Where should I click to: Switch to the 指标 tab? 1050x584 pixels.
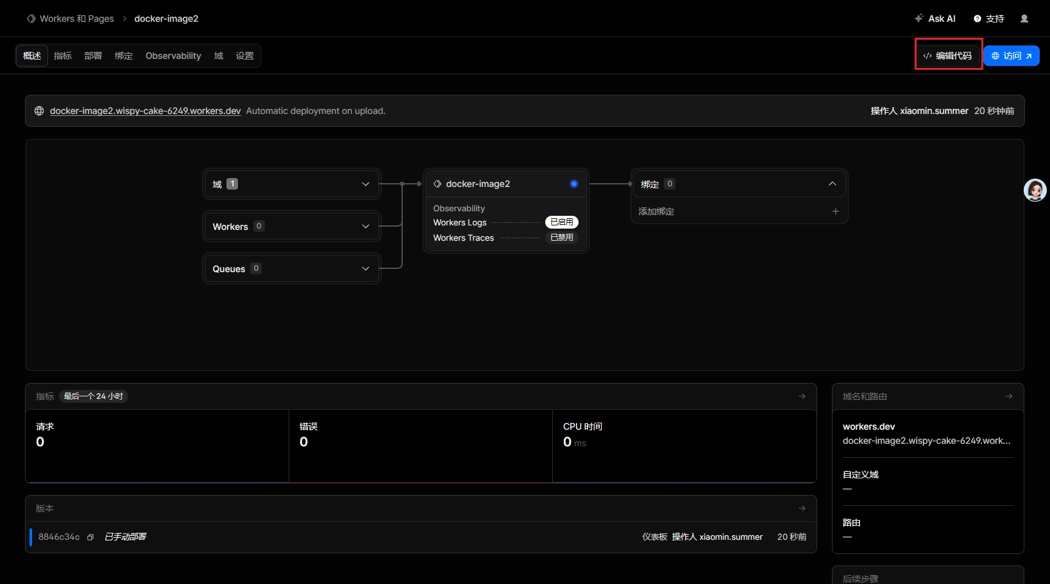[x=63, y=56]
